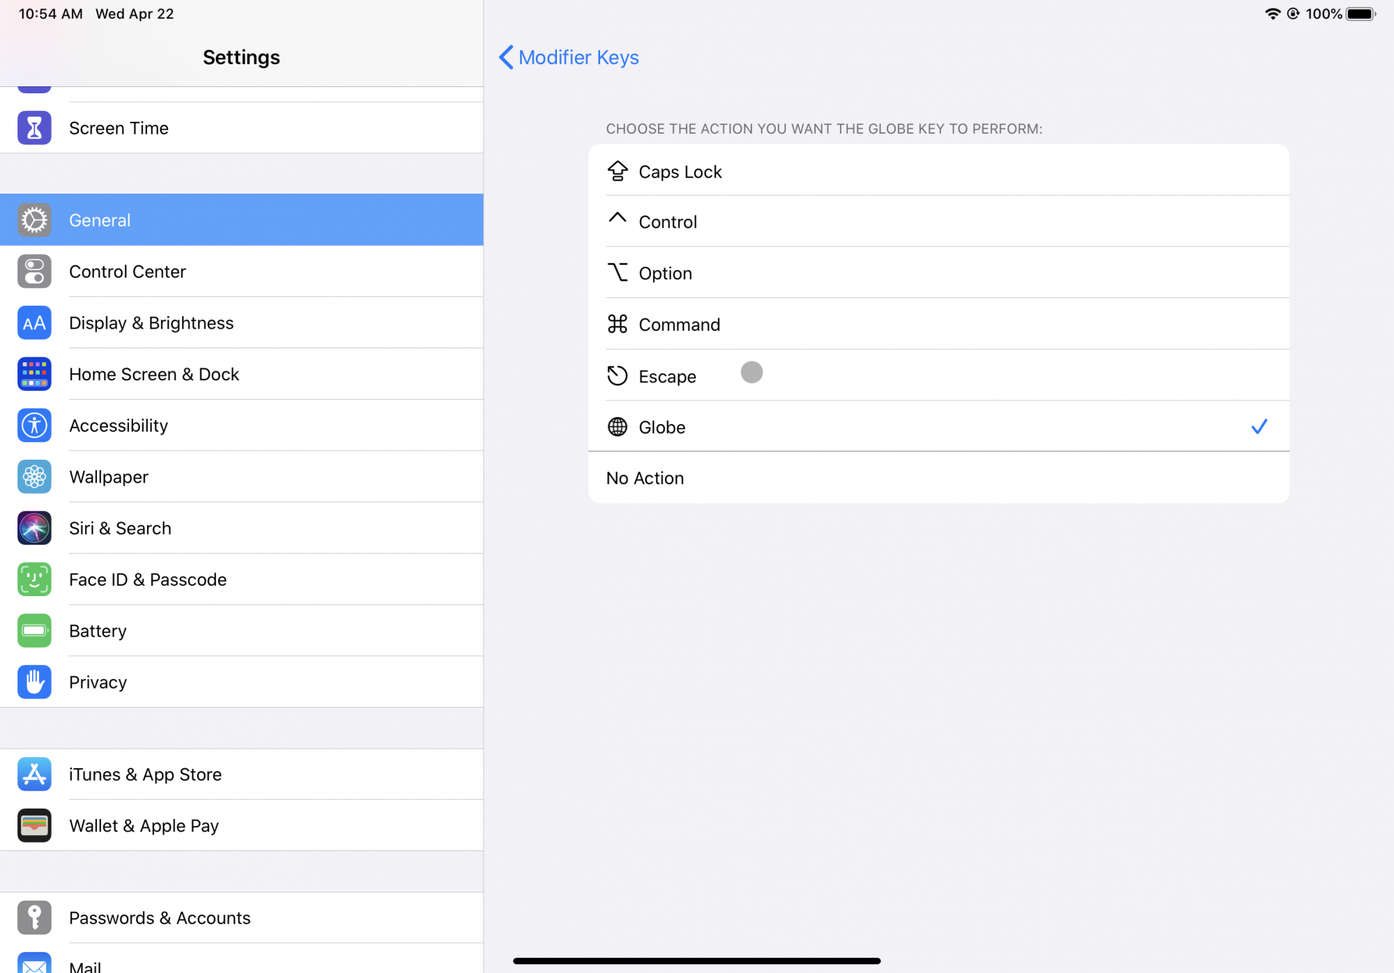This screenshot has width=1394, height=973.
Task: Tap the orientation lock status icon
Action: tap(1294, 14)
